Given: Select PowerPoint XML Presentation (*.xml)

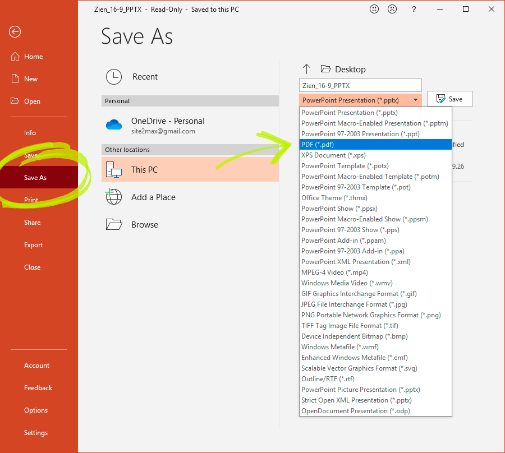Looking at the screenshot, I should [x=375, y=262].
